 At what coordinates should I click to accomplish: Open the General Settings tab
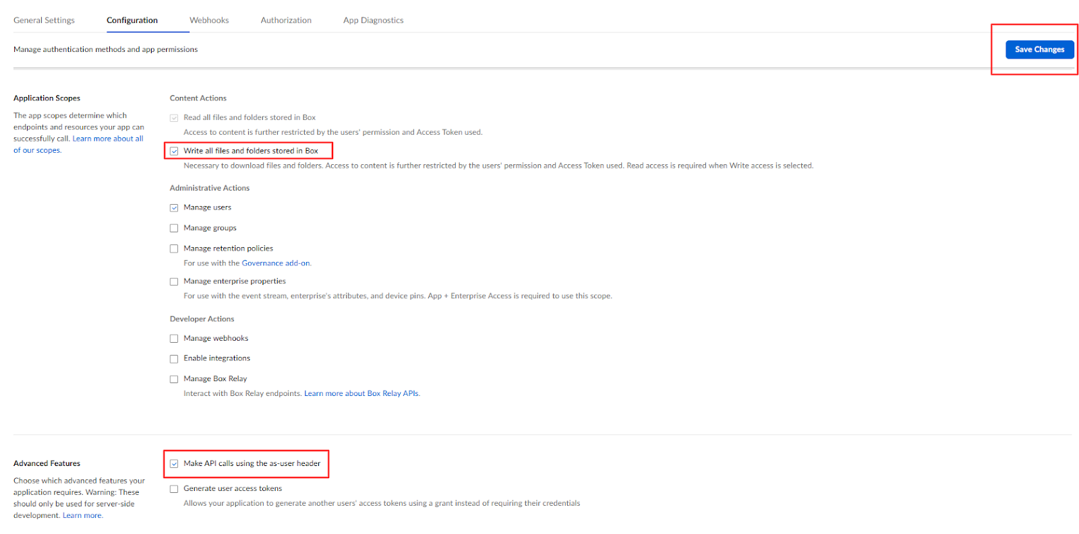pyautogui.click(x=44, y=20)
